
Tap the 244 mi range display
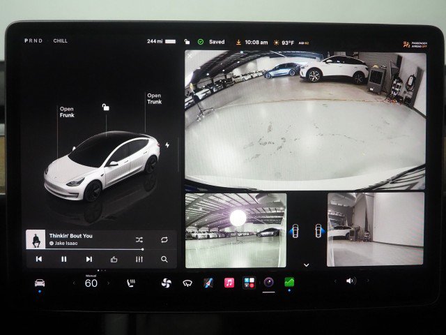click(155, 41)
